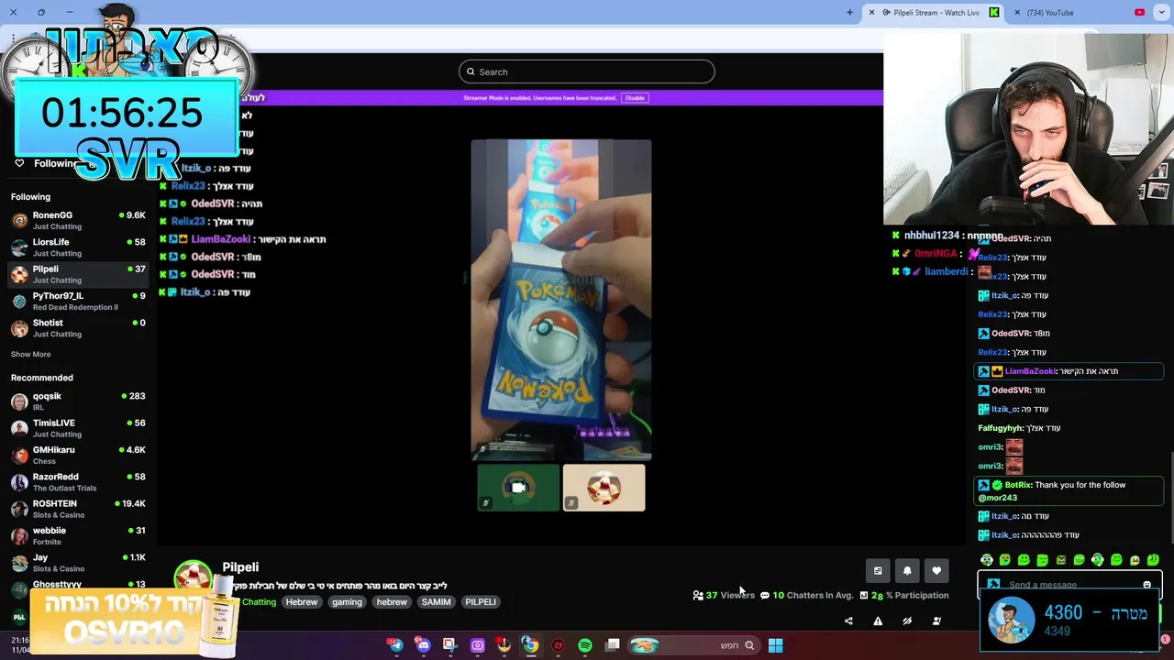This screenshot has height=660, width=1174.
Task: Open a new browser tab with plus
Action: 849,13
